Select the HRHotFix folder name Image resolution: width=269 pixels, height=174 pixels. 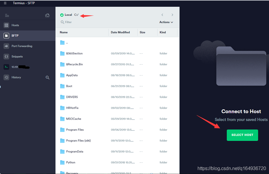(72, 108)
